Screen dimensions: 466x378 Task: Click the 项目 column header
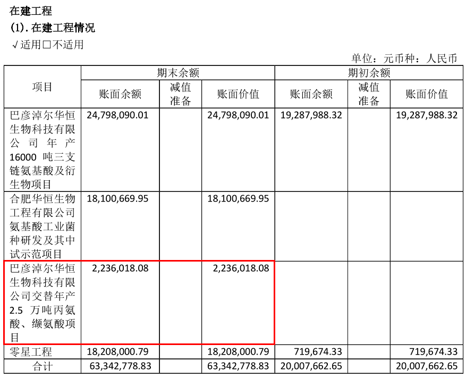tap(43, 87)
